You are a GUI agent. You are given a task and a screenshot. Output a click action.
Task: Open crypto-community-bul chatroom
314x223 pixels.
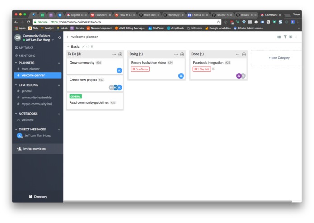pyautogui.click(x=37, y=104)
